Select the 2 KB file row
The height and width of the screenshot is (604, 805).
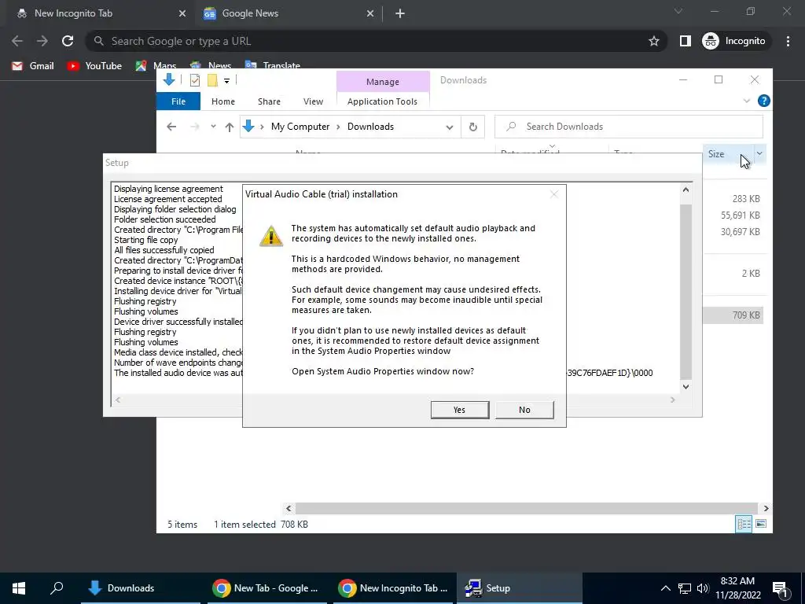point(733,273)
